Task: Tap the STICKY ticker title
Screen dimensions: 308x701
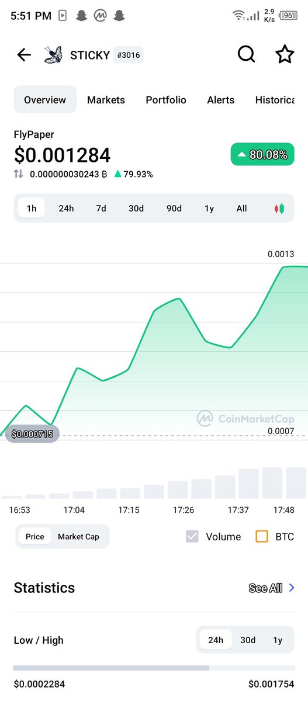Action: point(89,55)
